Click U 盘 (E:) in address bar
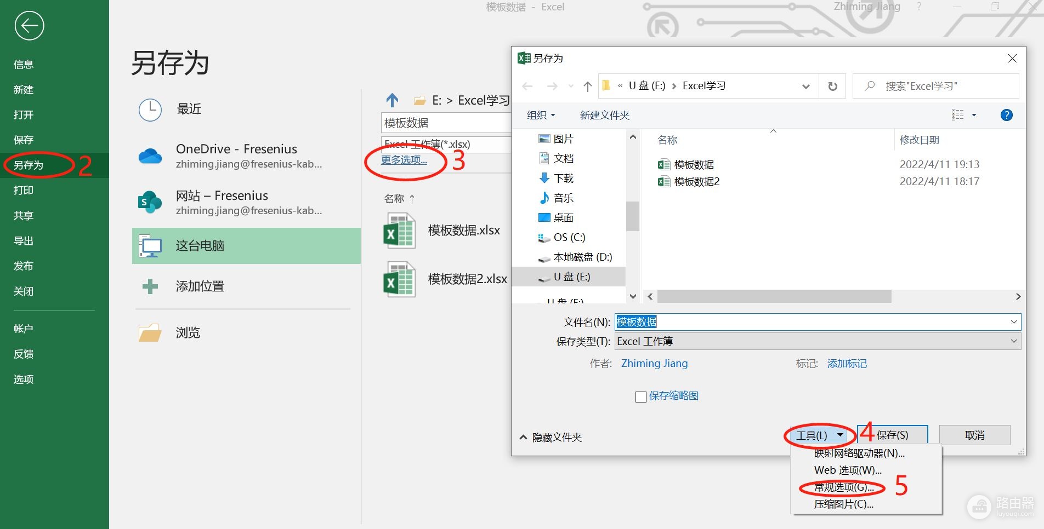 coord(647,86)
